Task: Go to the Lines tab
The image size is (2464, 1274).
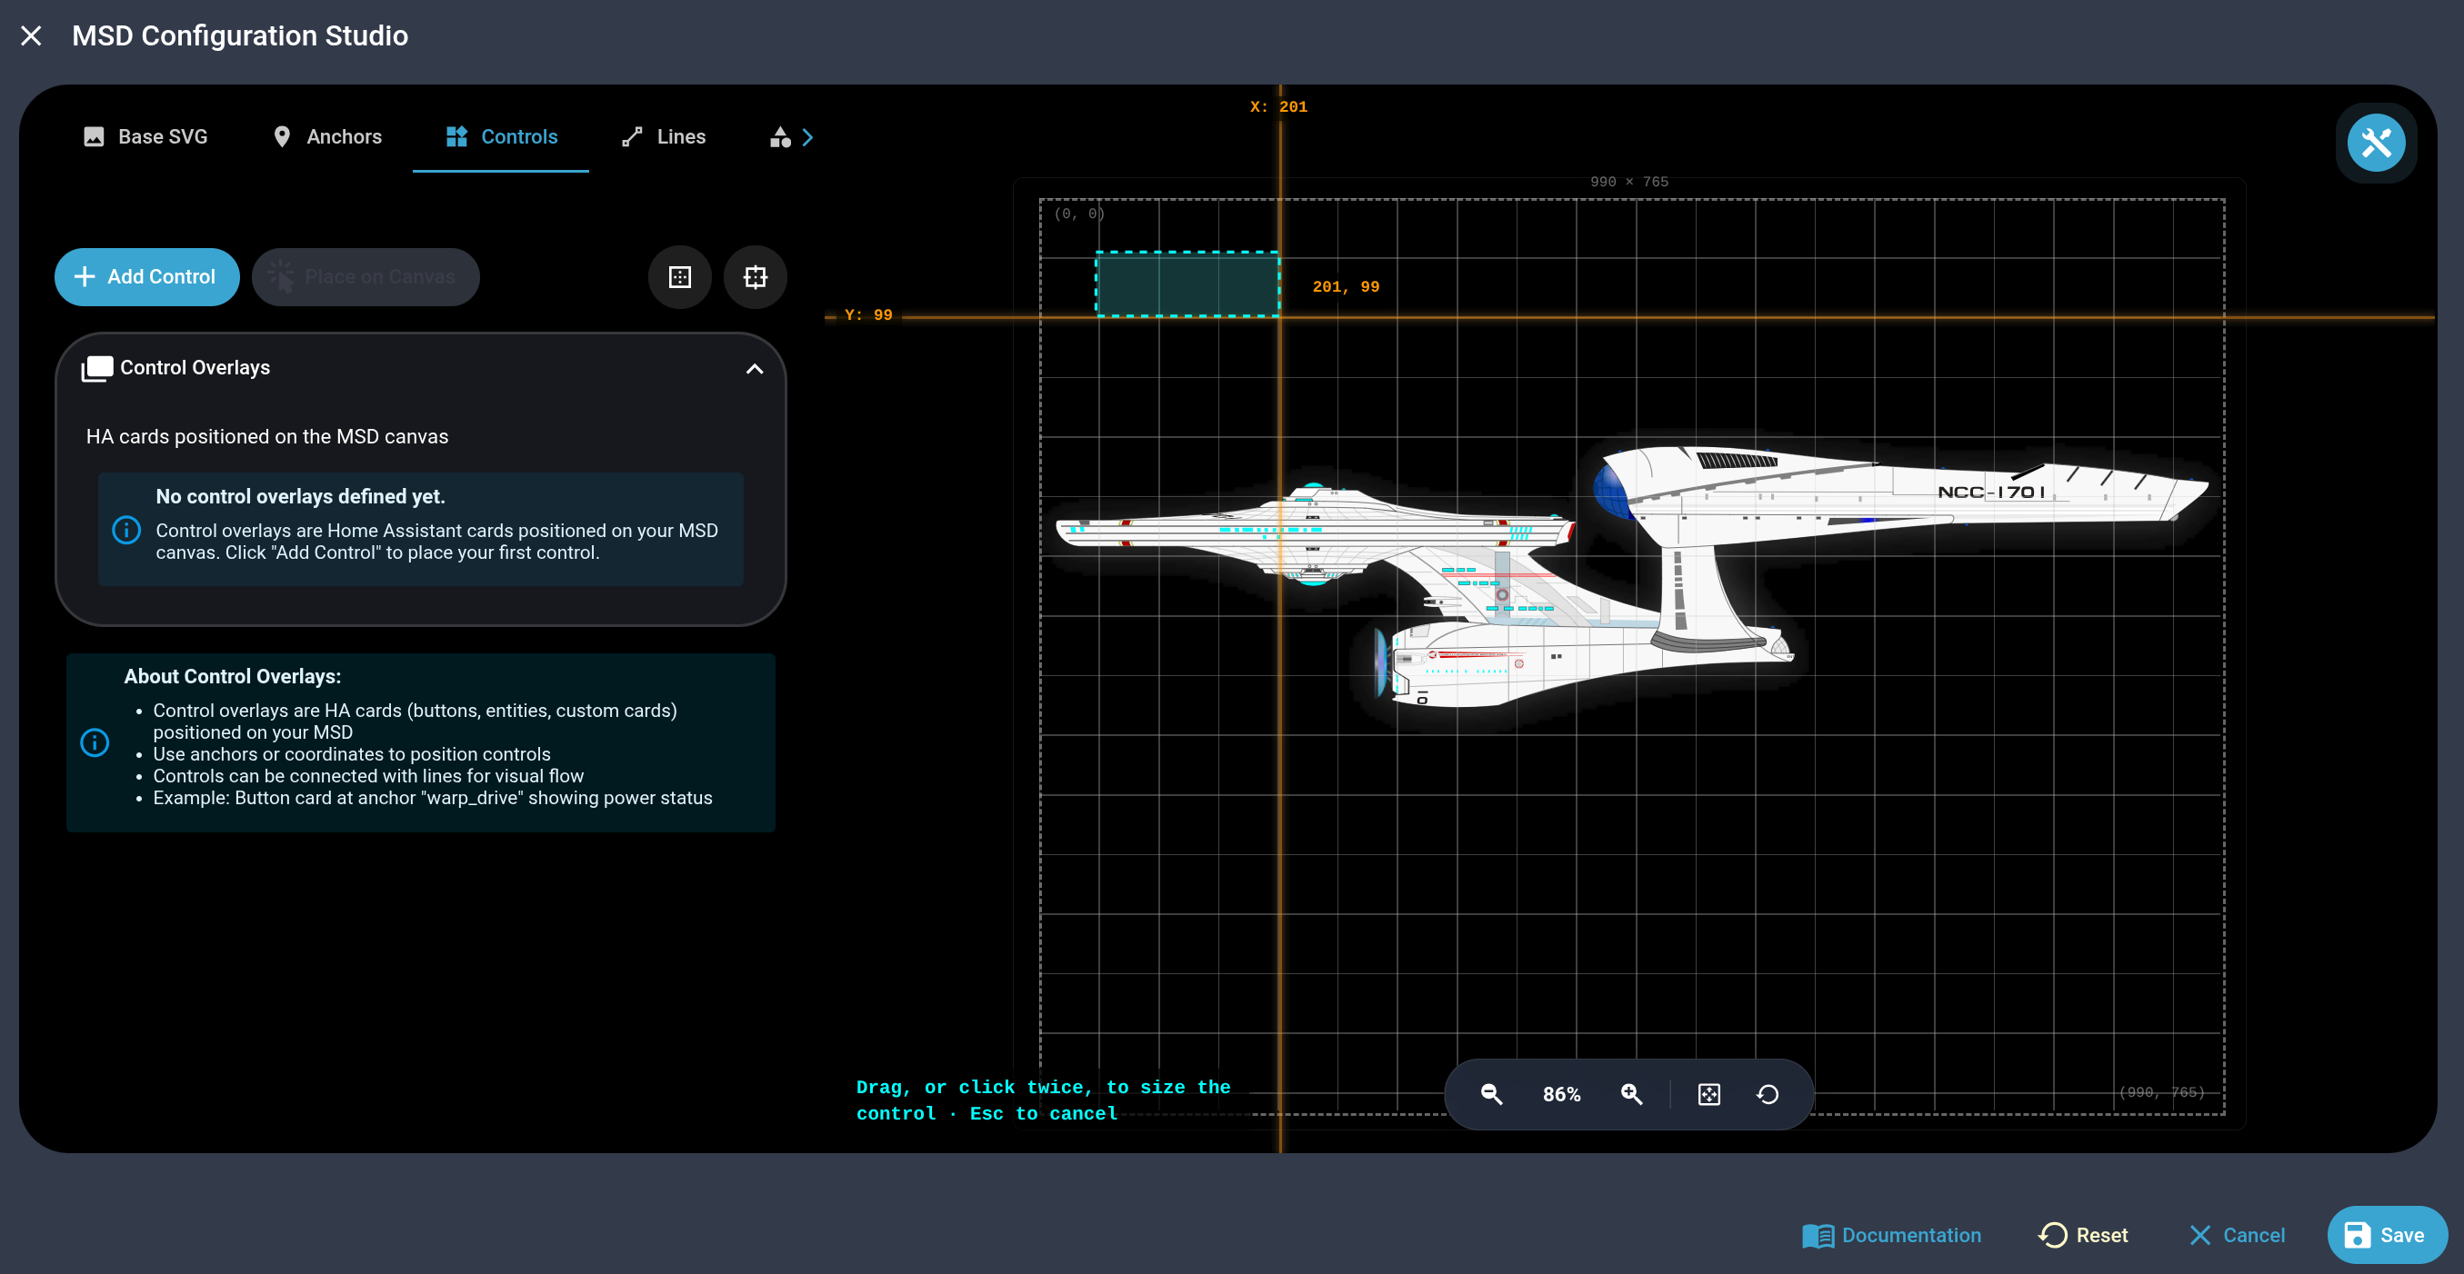Action: [x=663, y=136]
